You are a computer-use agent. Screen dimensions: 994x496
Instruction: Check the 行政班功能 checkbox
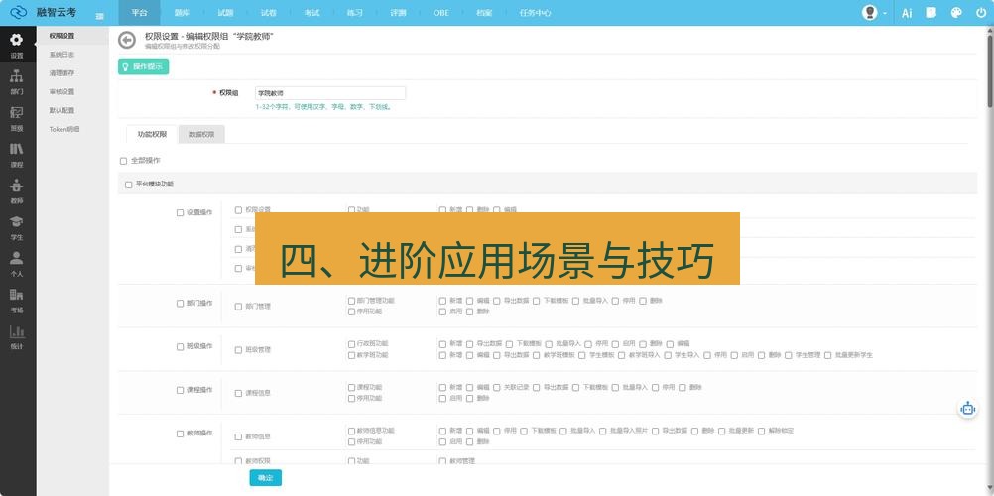point(352,344)
